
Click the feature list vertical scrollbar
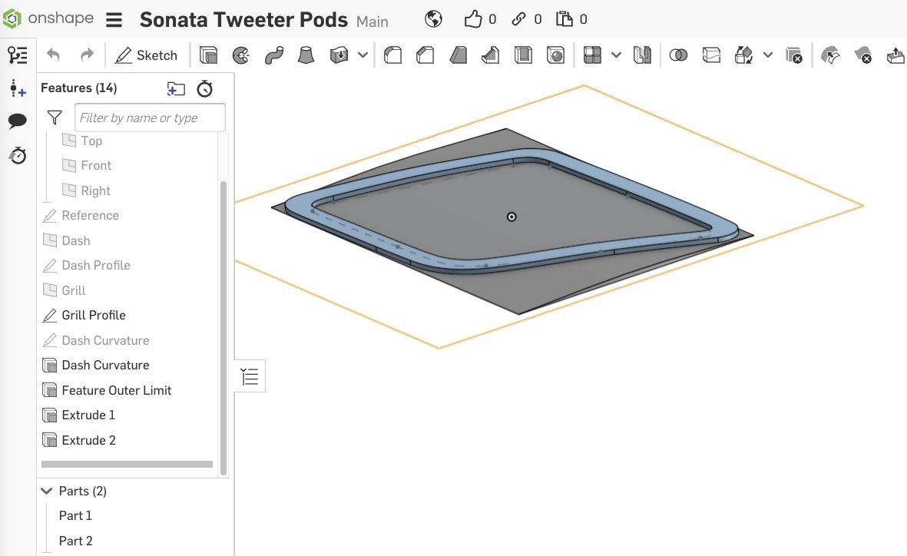click(223, 328)
